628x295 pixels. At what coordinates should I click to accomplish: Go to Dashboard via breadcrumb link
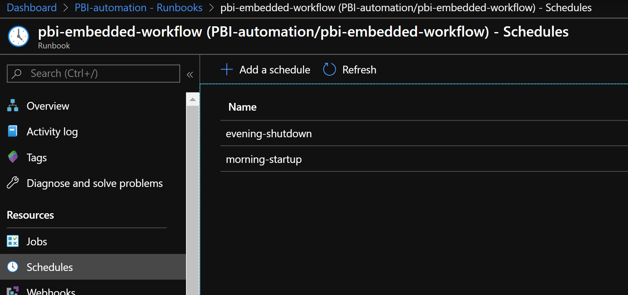tap(31, 7)
